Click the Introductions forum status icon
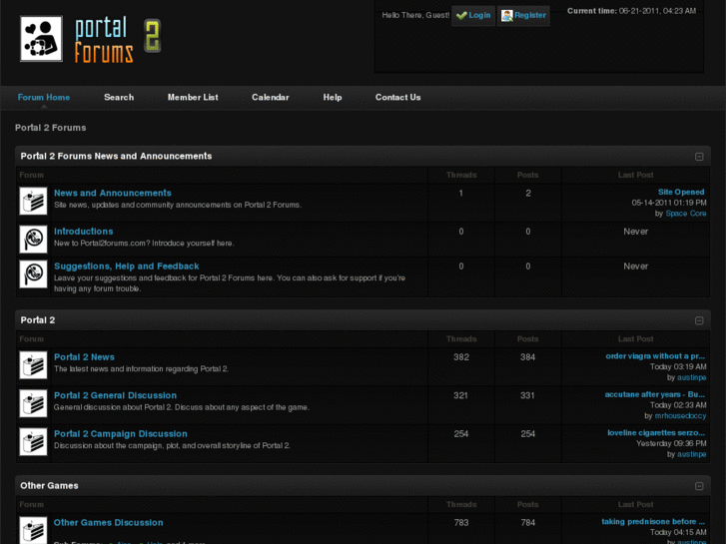Image resolution: width=726 pixels, height=544 pixels. (x=33, y=239)
